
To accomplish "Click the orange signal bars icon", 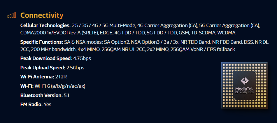I will (12, 15).
